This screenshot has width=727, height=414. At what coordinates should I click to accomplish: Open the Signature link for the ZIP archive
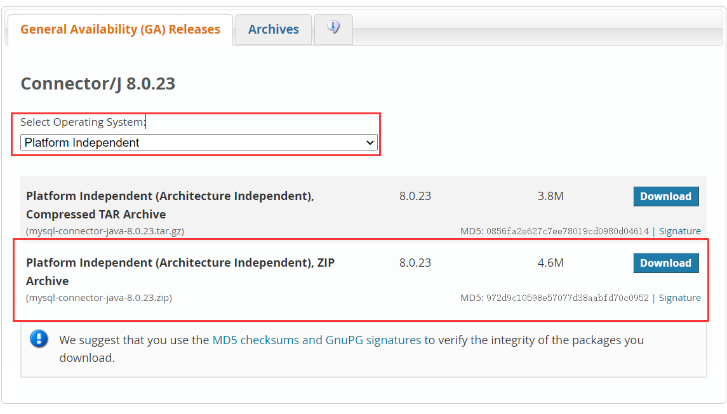pos(680,297)
